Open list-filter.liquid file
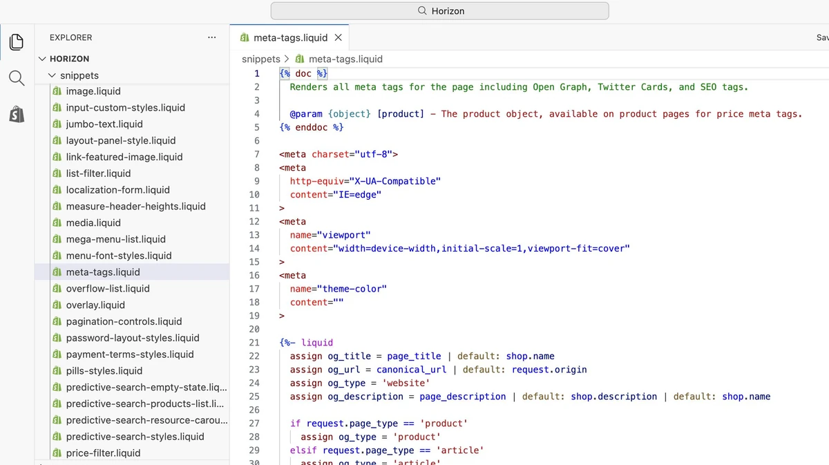 pyautogui.click(x=98, y=173)
